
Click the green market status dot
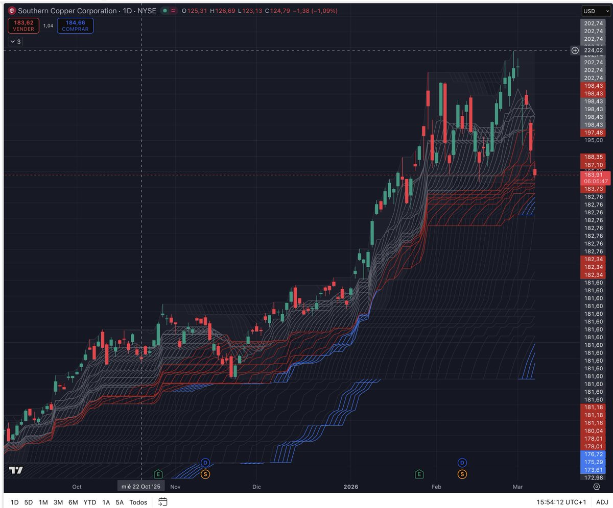[166, 11]
